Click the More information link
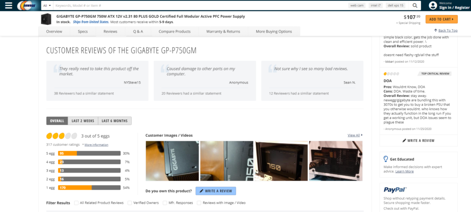The width and height of the screenshot is (471, 212). tap(97, 145)
